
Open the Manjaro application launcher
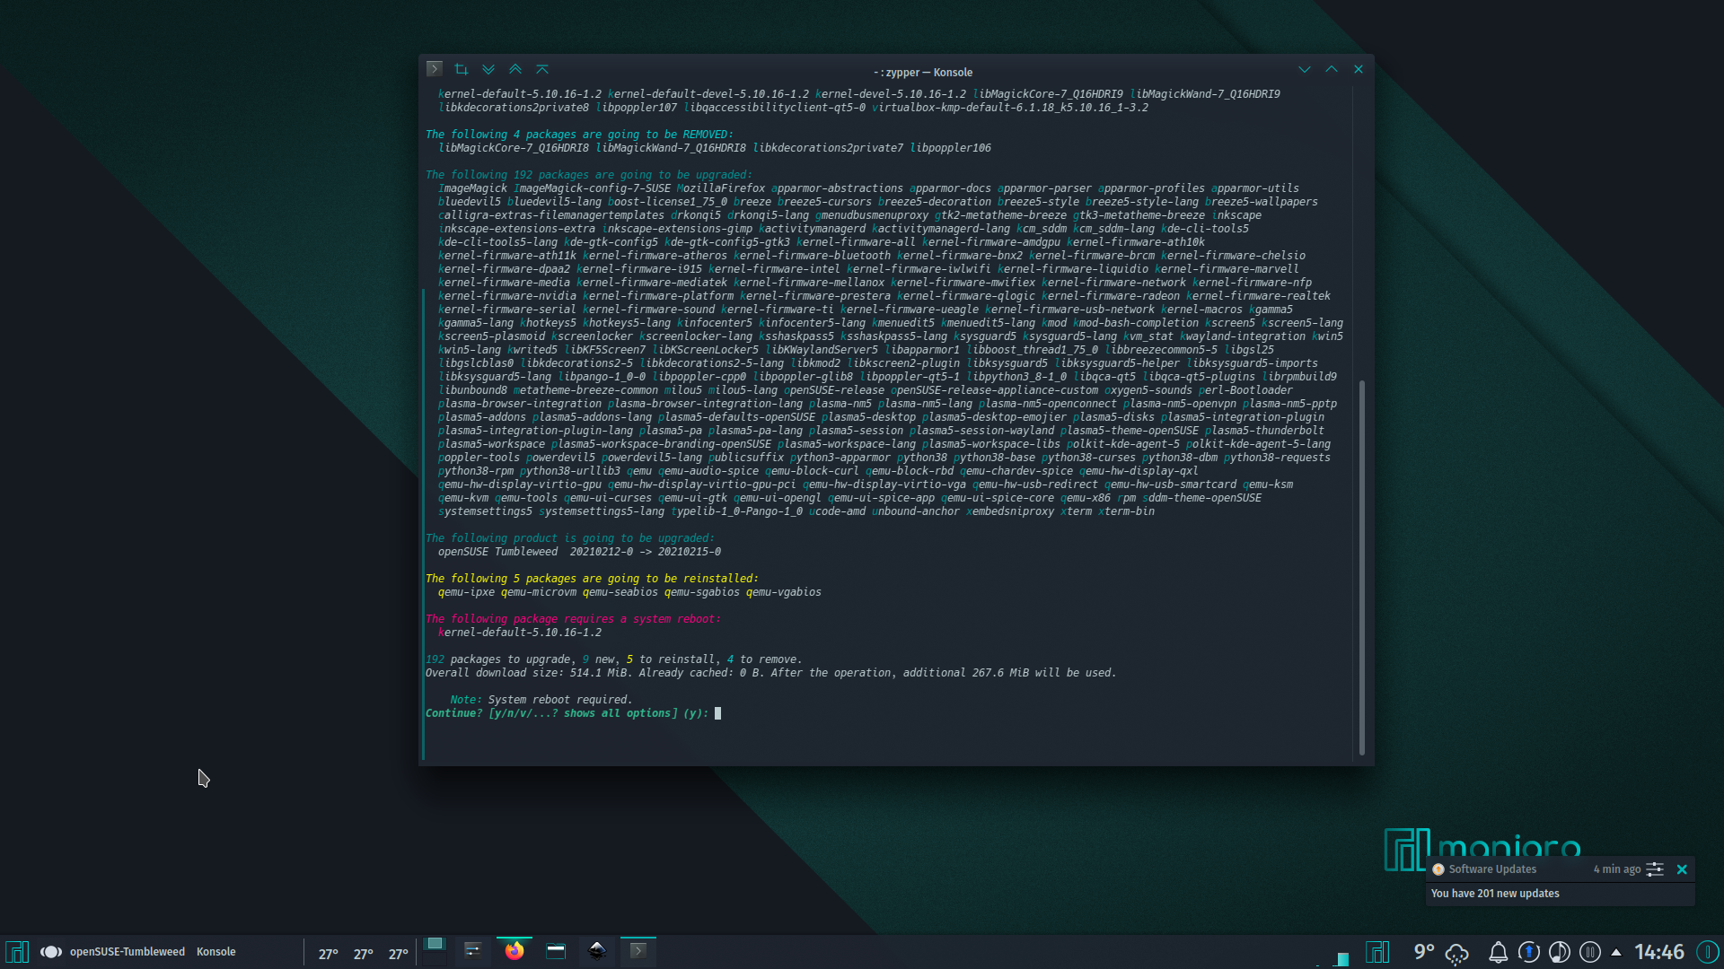click(17, 952)
